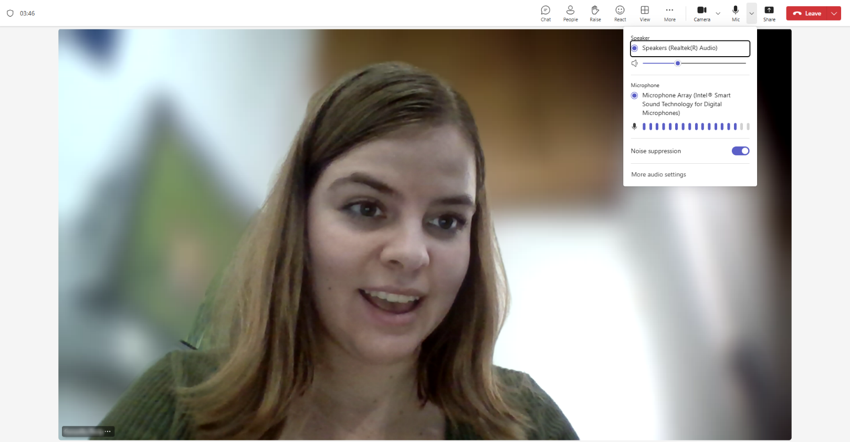Click the shield security icon
The height and width of the screenshot is (442, 850).
10,13
